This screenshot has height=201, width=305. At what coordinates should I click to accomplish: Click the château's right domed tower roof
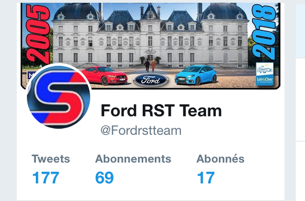(224, 12)
